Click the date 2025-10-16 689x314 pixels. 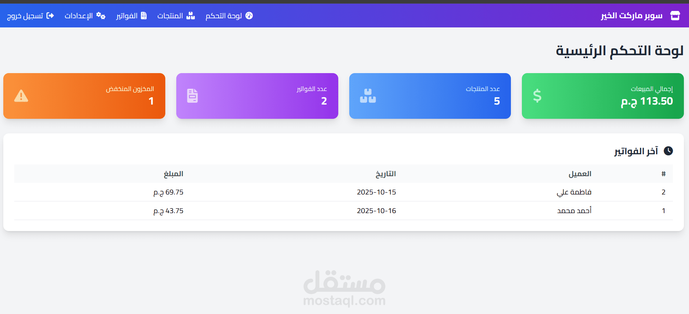click(377, 211)
